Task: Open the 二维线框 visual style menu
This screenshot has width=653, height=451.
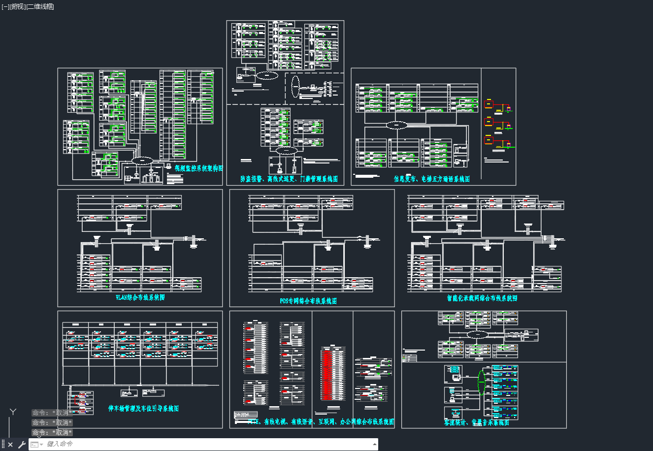Action: 40,6
